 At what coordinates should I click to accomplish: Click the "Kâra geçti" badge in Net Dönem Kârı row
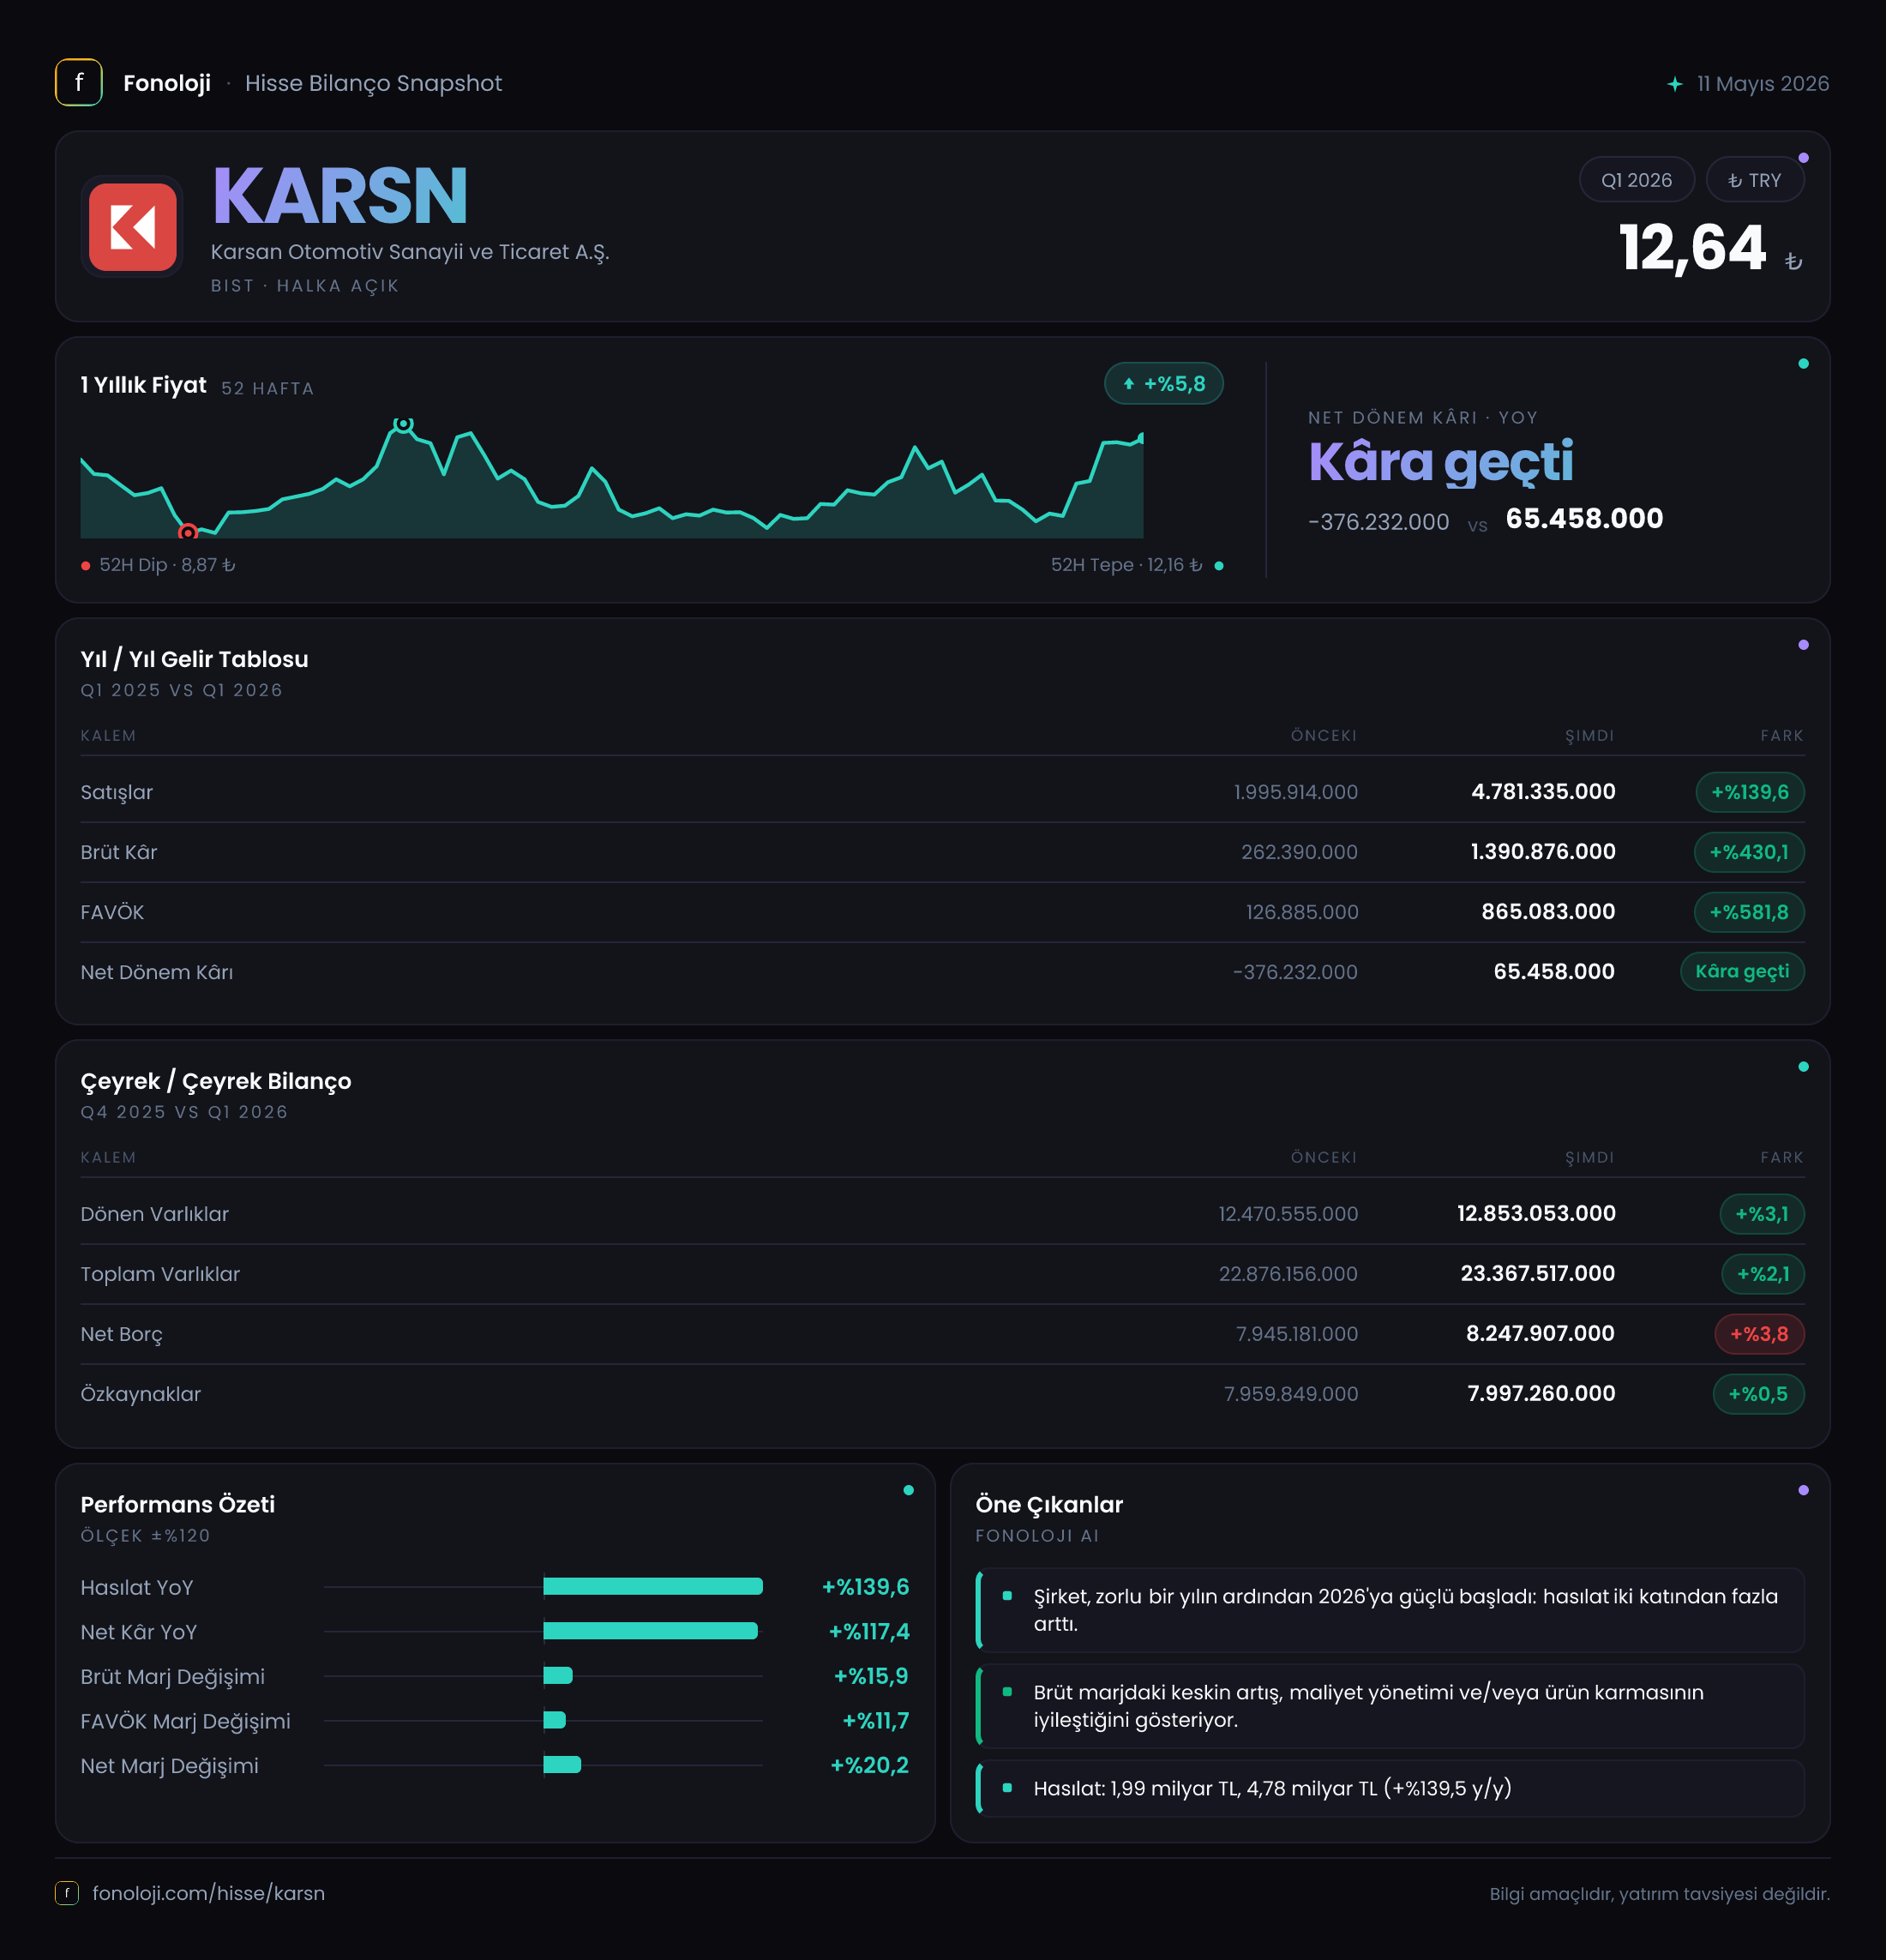[1742, 972]
